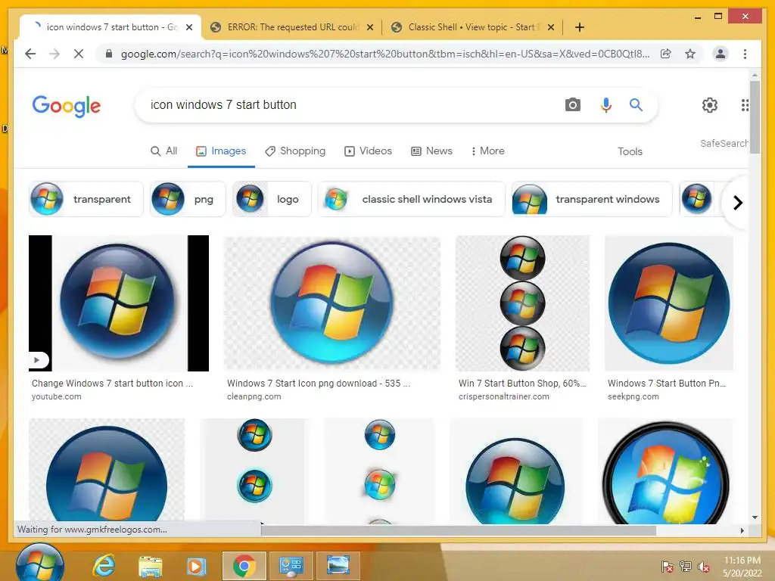Viewport: 775px width, 581px height.
Task: Expand the More search options
Action: 487,151
